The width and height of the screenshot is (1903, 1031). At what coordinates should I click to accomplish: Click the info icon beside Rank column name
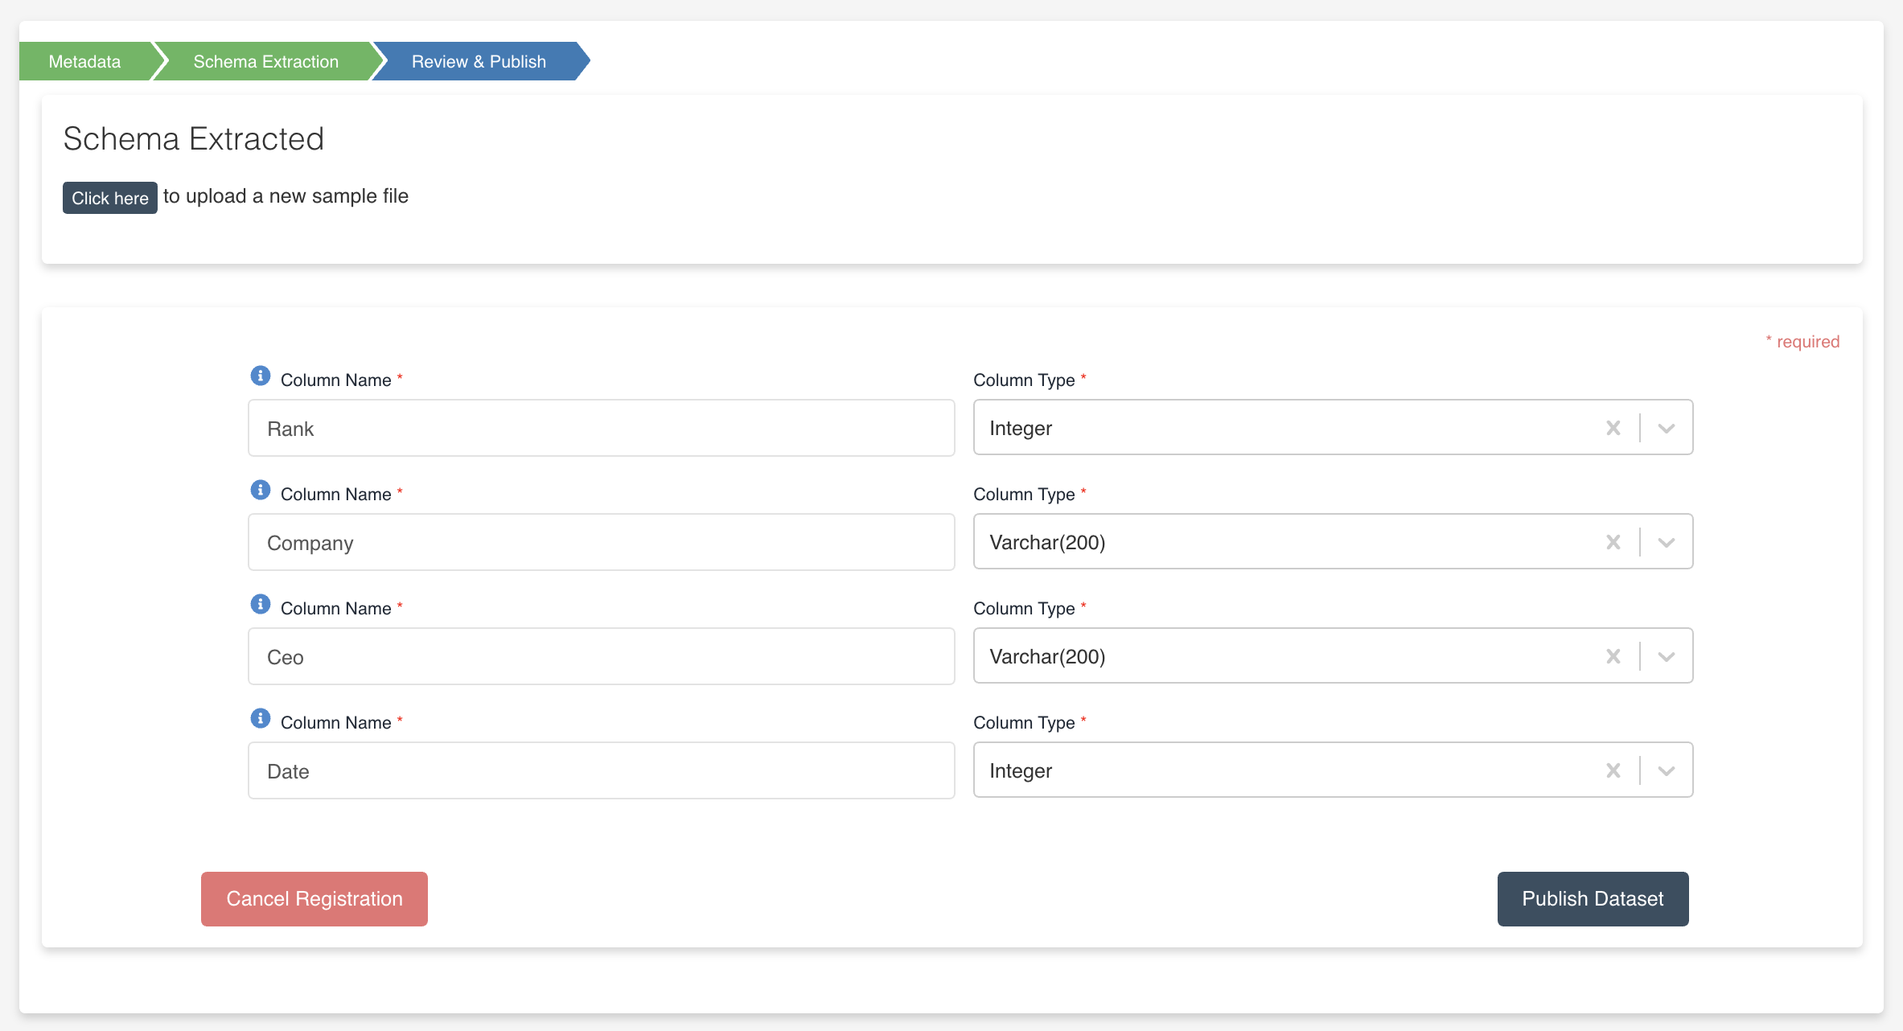click(x=261, y=375)
